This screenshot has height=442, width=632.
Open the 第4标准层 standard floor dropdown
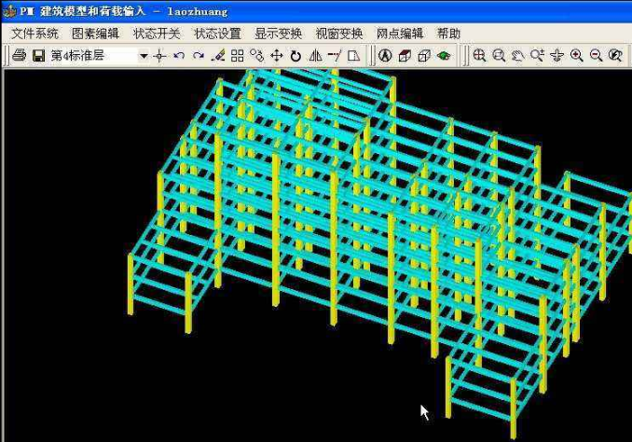click(144, 56)
